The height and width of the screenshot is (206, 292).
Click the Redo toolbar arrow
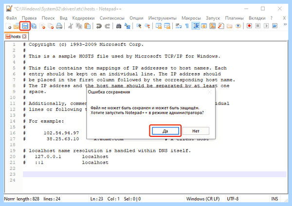107,26
